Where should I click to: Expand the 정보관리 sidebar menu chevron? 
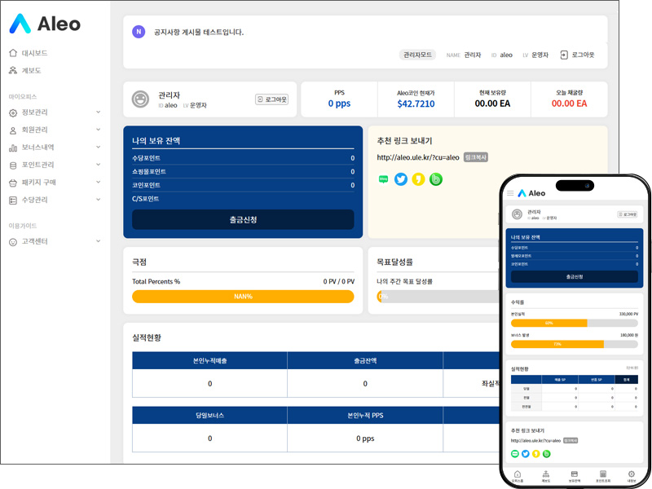click(x=98, y=112)
